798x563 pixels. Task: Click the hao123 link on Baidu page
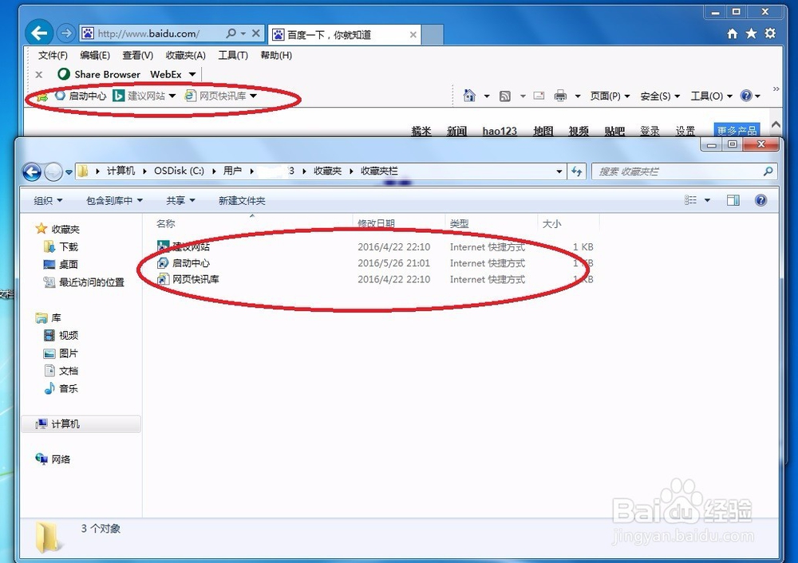[x=500, y=132]
